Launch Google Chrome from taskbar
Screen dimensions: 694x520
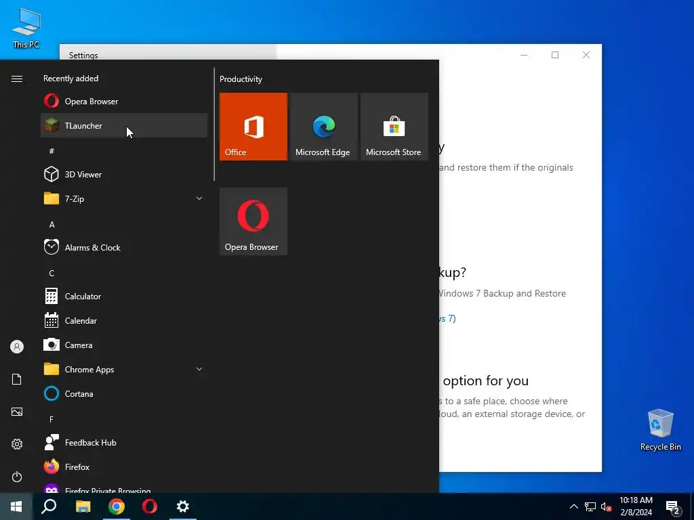click(x=117, y=506)
